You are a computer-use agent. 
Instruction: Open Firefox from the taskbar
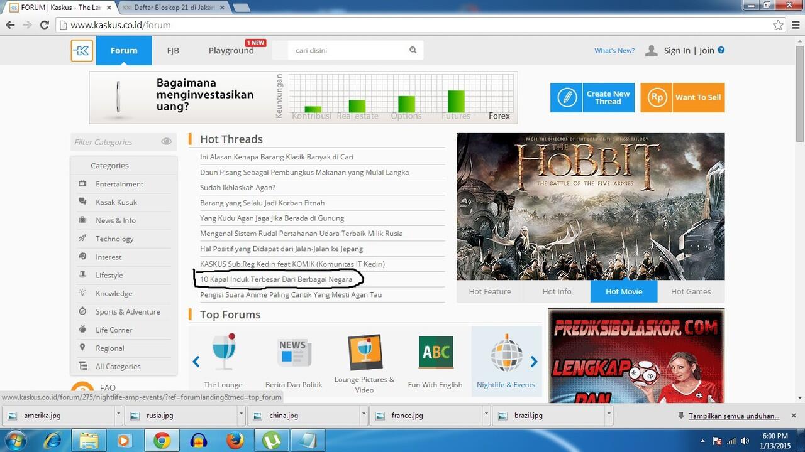[x=235, y=441]
